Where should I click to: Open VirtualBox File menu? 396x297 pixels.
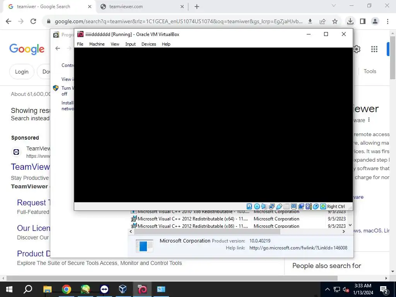[x=80, y=44]
